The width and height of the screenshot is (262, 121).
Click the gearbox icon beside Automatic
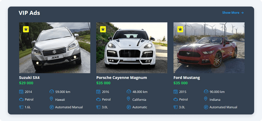pyautogui.click(x=129, y=107)
